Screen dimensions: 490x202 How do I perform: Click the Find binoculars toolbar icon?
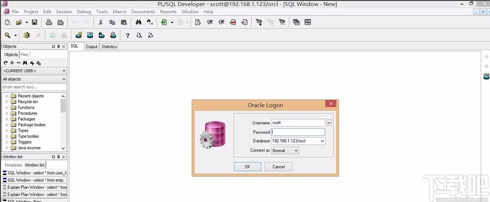pos(138,22)
